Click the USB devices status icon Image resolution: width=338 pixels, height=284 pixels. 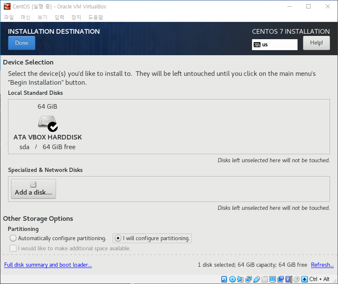[x=257, y=279]
